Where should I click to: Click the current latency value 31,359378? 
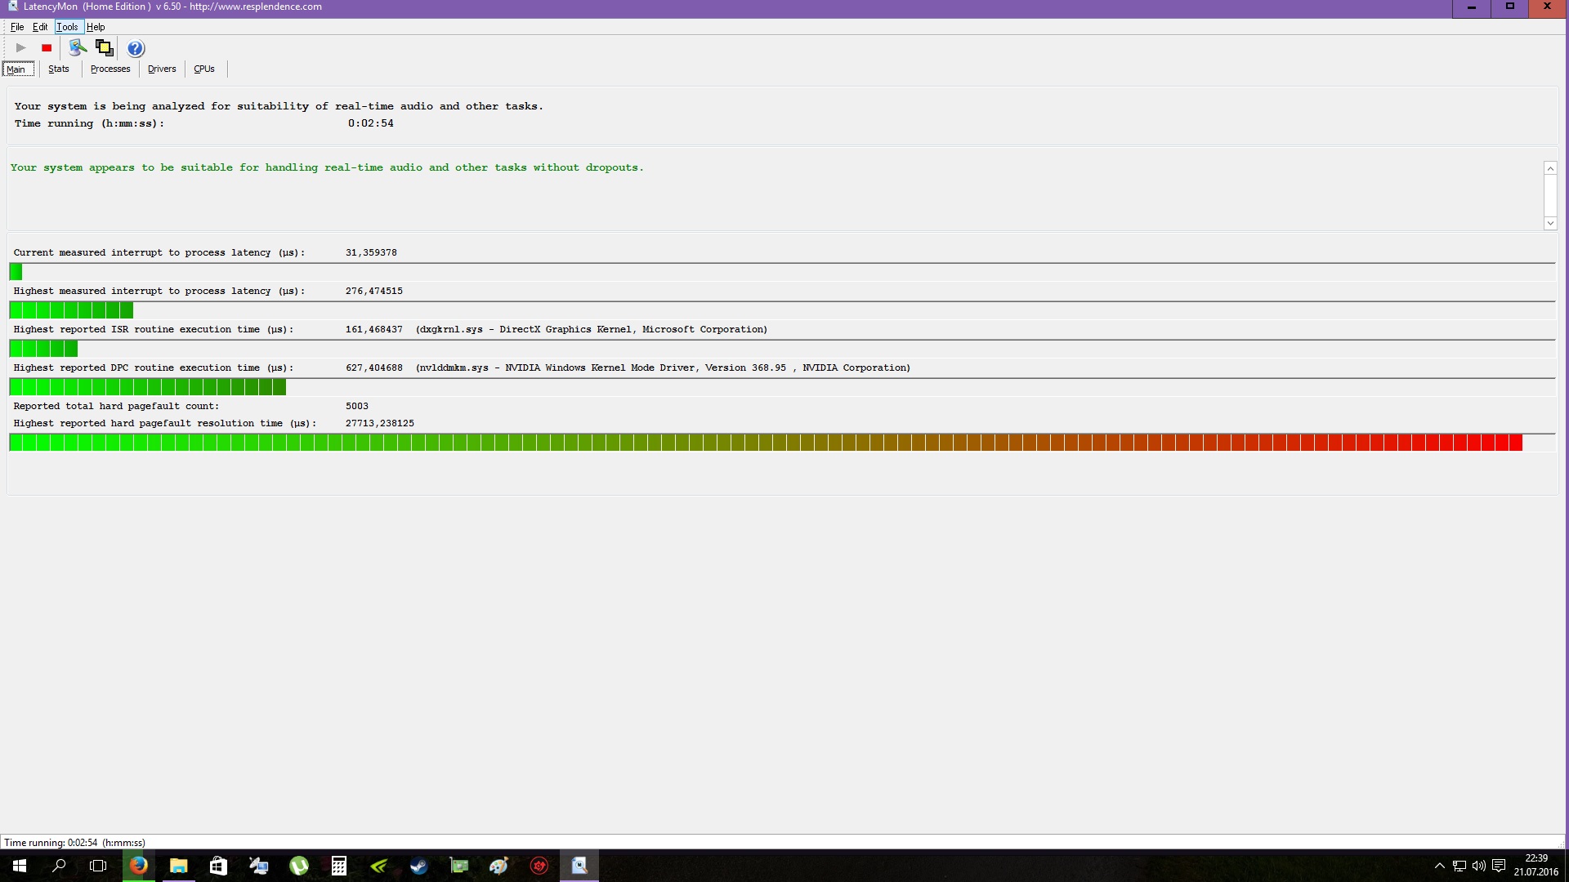(x=371, y=252)
